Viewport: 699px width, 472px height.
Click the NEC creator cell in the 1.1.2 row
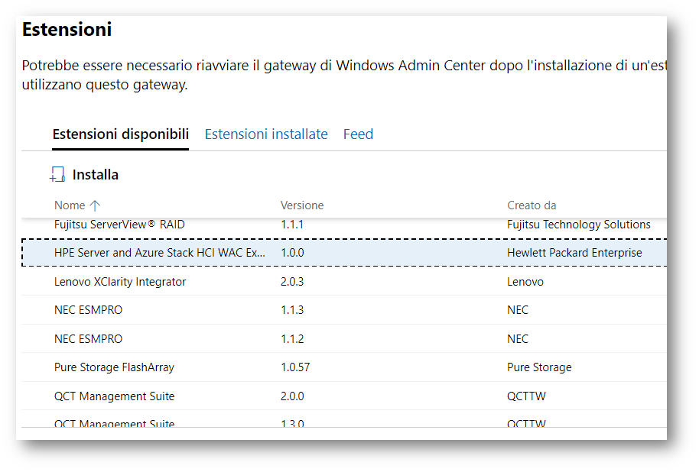[518, 339]
